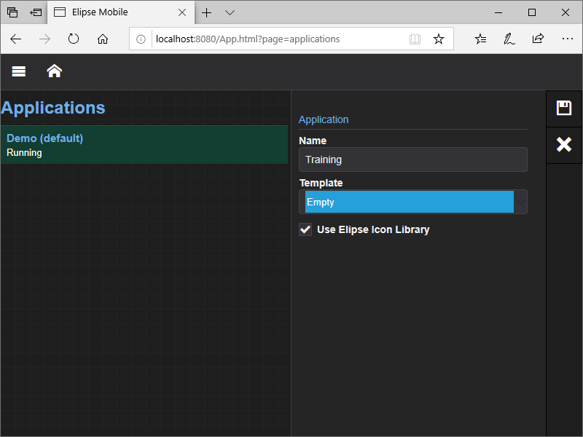The image size is (583, 437).
Task: Cancel editing with the X icon
Action: tap(564, 144)
